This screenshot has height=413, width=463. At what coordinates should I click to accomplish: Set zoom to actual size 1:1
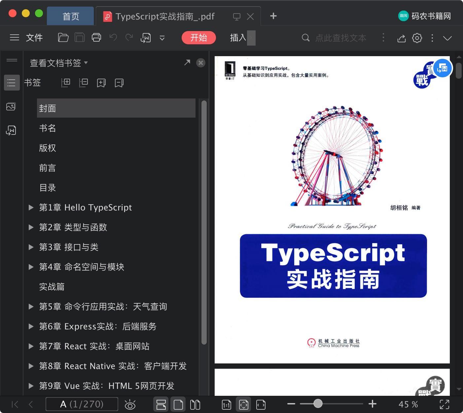pyautogui.click(x=227, y=404)
